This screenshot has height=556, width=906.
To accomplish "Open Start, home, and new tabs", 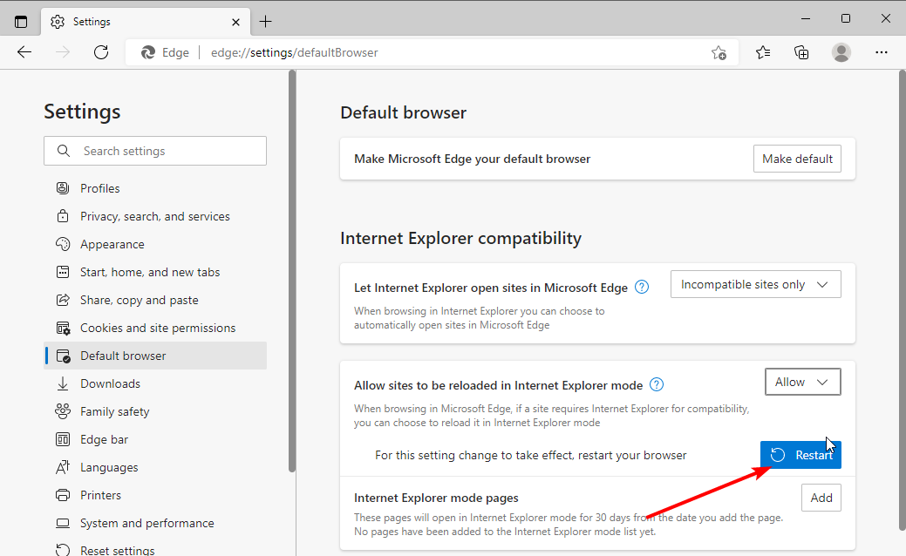I will [155, 272].
